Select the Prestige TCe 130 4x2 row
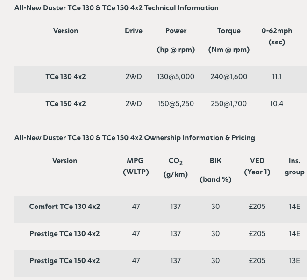Screen dimensions: 307x280 click(161, 234)
